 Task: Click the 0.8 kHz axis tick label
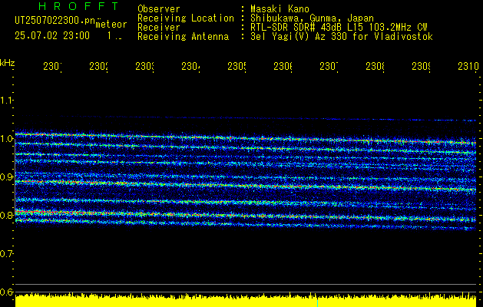[x=6, y=215]
